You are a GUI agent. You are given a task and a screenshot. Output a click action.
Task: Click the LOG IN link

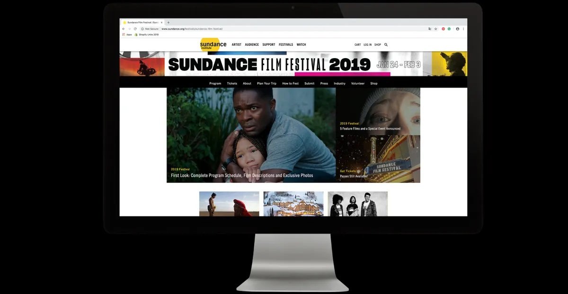(x=367, y=45)
